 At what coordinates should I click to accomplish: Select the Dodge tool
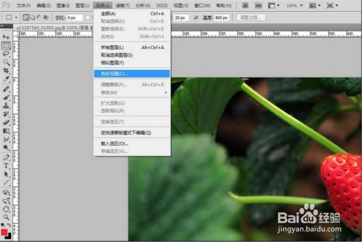[x=6, y=147]
